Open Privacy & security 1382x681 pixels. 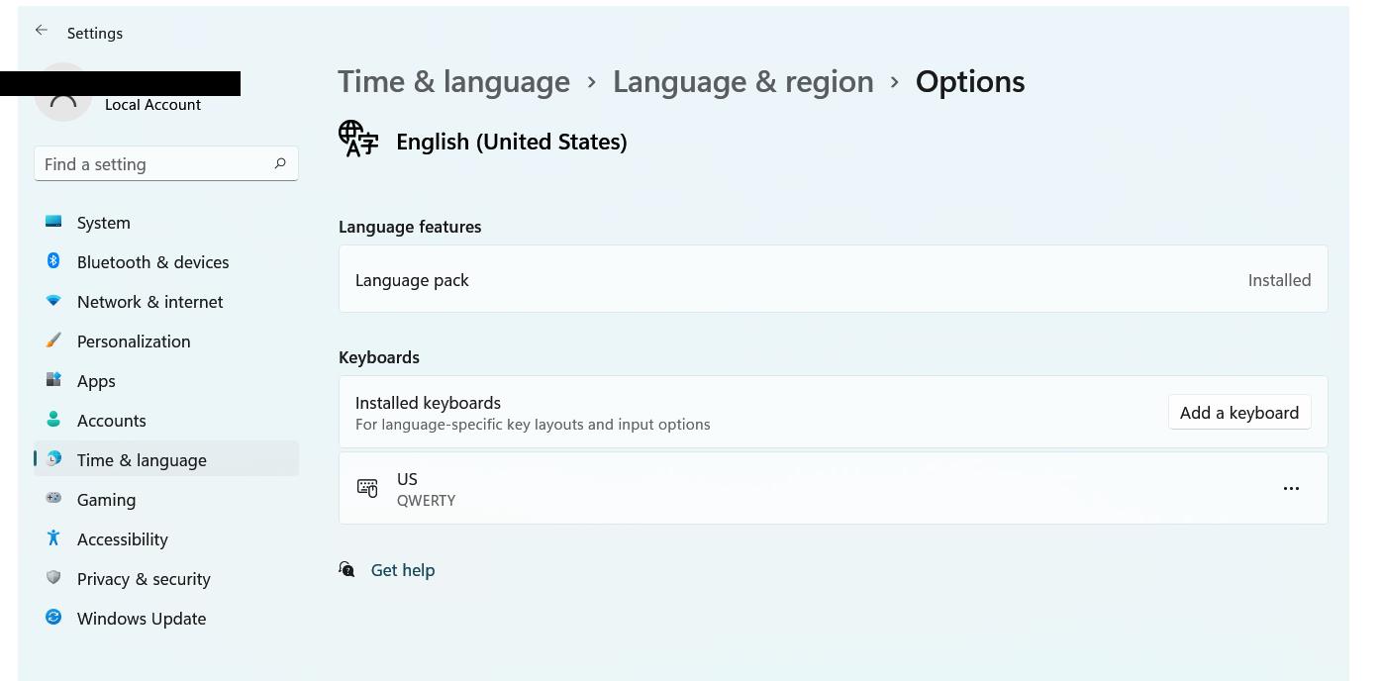166,579
